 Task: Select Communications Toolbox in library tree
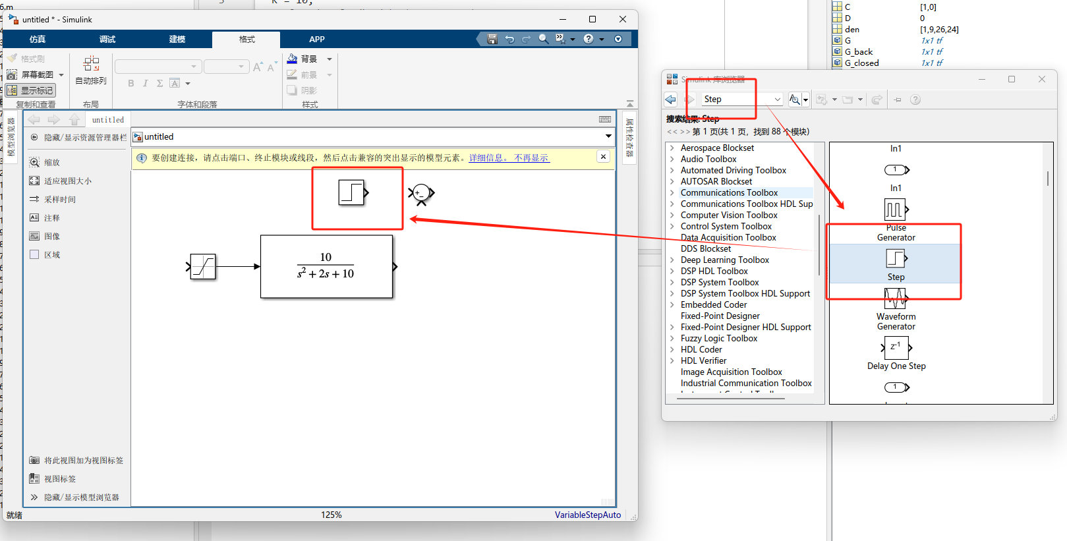point(729,192)
